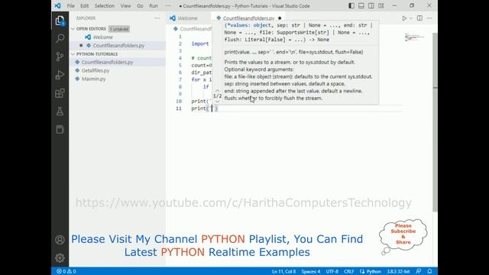Click the EXPLORER panel title
Image resolution: width=489 pixels, height=275 pixels.
click(86, 18)
